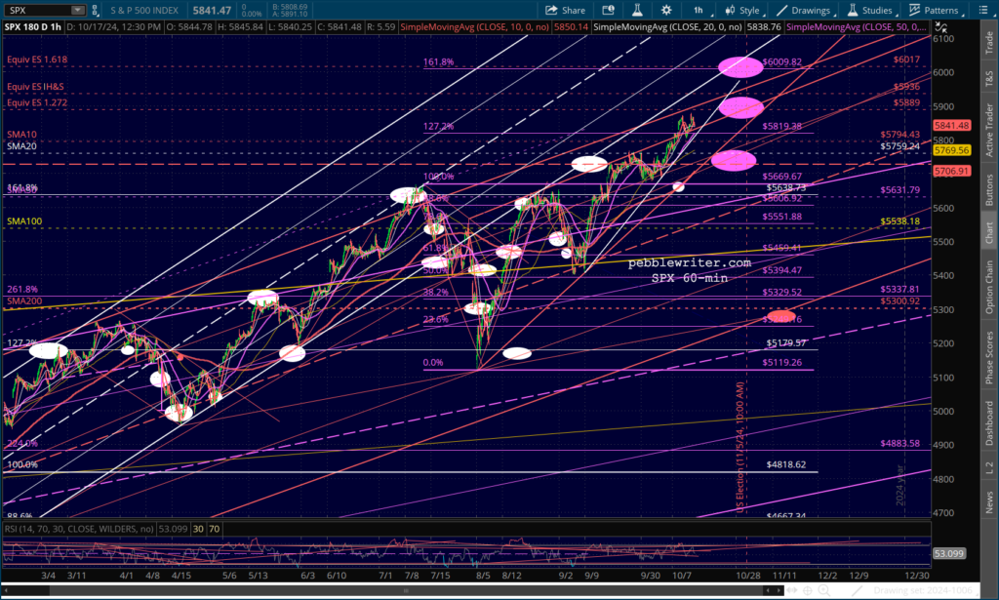999x600 pixels.
Task: Click SimpleMovingAvg (CLOSE, 50, 0,... study label
Action: pos(857,27)
